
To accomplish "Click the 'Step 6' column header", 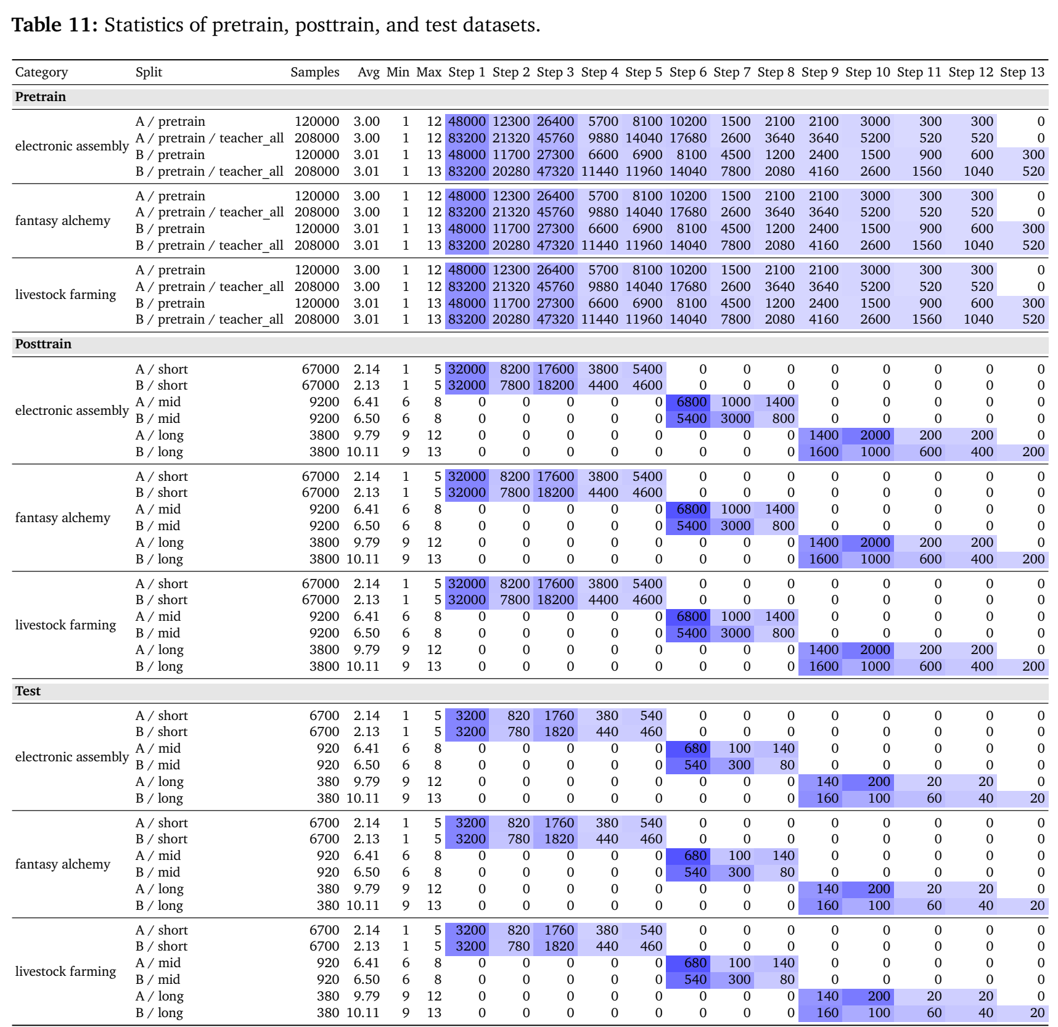I will point(688,72).
